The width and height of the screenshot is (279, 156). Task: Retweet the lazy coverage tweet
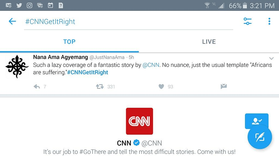point(100,87)
